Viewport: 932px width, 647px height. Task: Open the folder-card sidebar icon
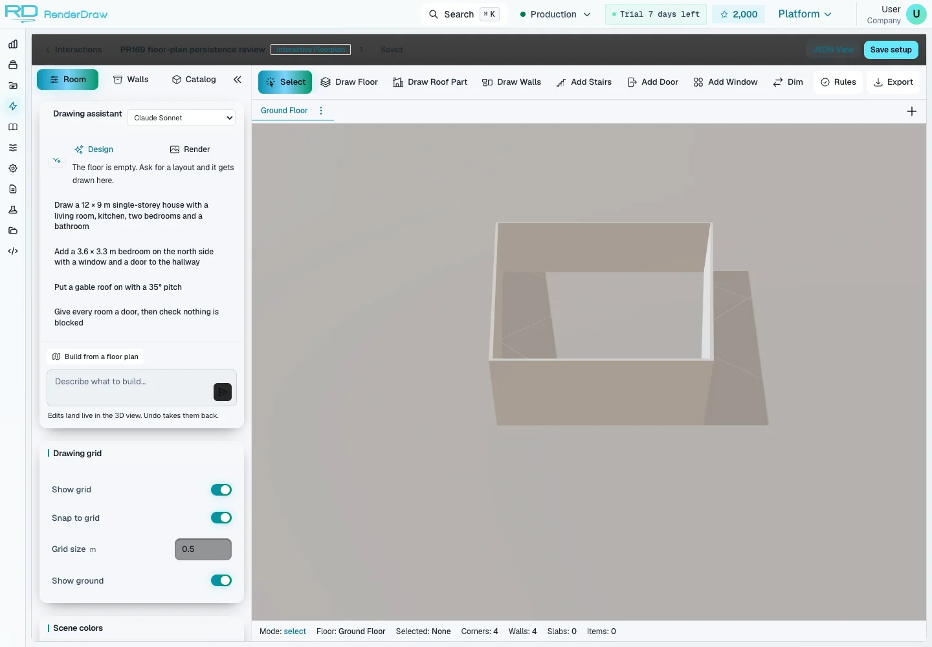(13, 85)
